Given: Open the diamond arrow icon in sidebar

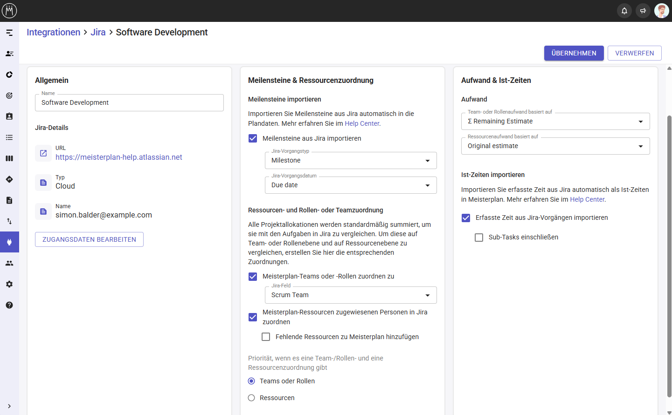Looking at the screenshot, I should click(x=9, y=179).
